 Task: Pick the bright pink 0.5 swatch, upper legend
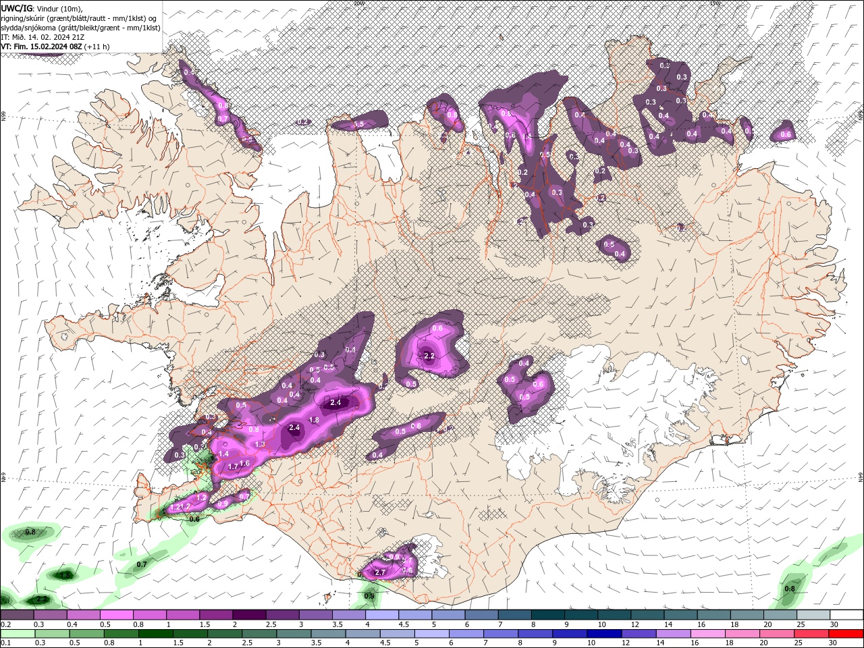[x=116, y=615]
